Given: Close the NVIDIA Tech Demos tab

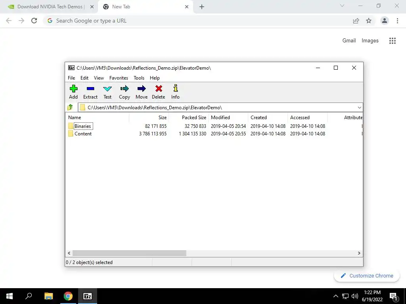Looking at the screenshot, I should tap(92, 7).
